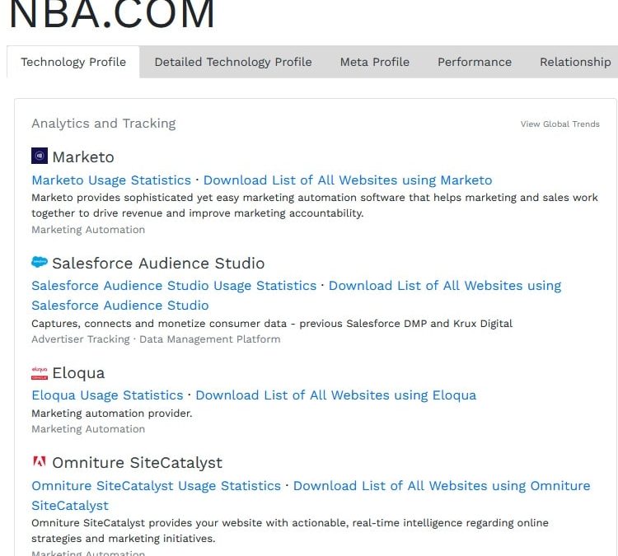
Task: Click the Advertiser Tracking category
Action: click(81, 339)
